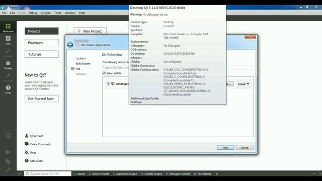Close the wizard dialog with red X
Viewport: 322px width, 181px height.
251,37
